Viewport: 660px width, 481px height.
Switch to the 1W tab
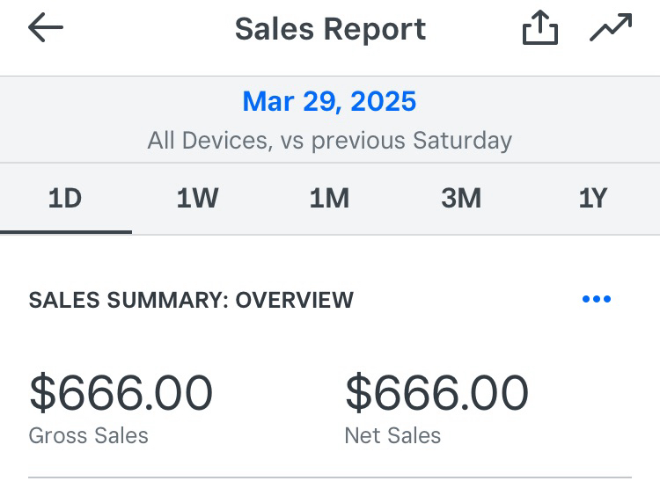click(x=197, y=199)
